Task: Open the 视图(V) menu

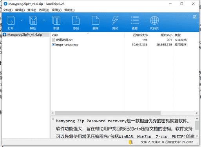Action: click(56, 10)
